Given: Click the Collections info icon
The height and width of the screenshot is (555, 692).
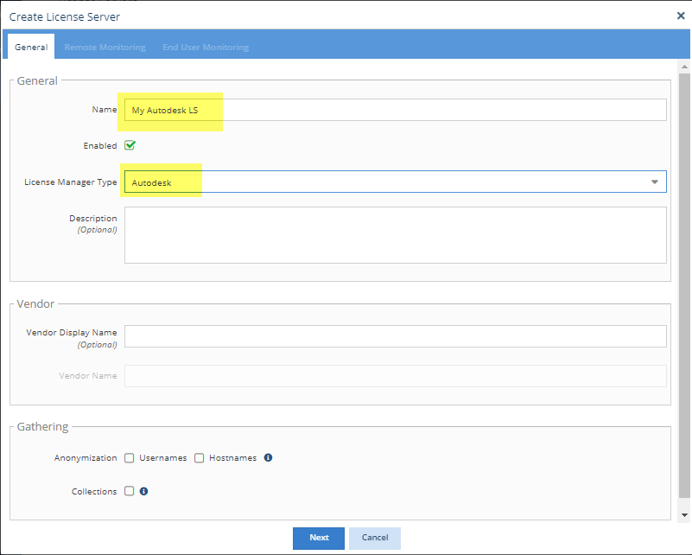Looking at the screenshot, I should 144,491.
